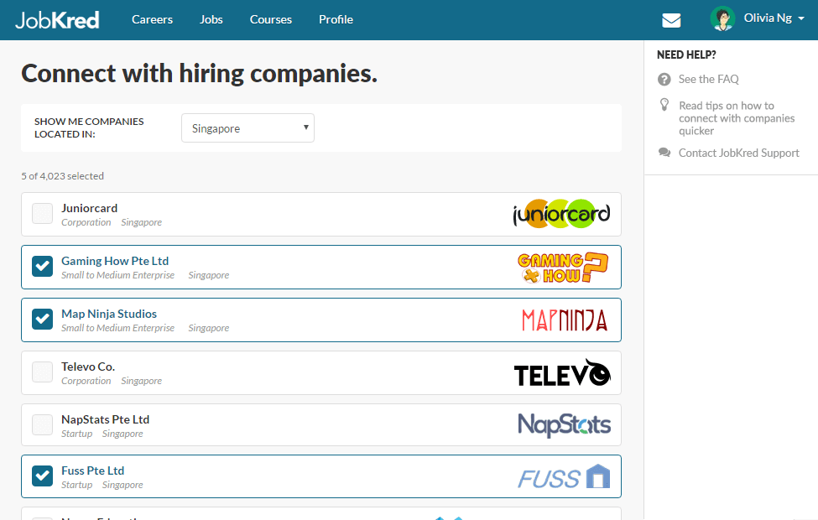The image size is (818, 520).
Task: Click the chat bubbles support icon
Action: [x=664, y=153]
